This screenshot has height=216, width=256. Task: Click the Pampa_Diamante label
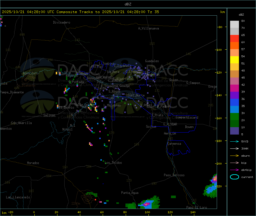[x=12, y=92]
